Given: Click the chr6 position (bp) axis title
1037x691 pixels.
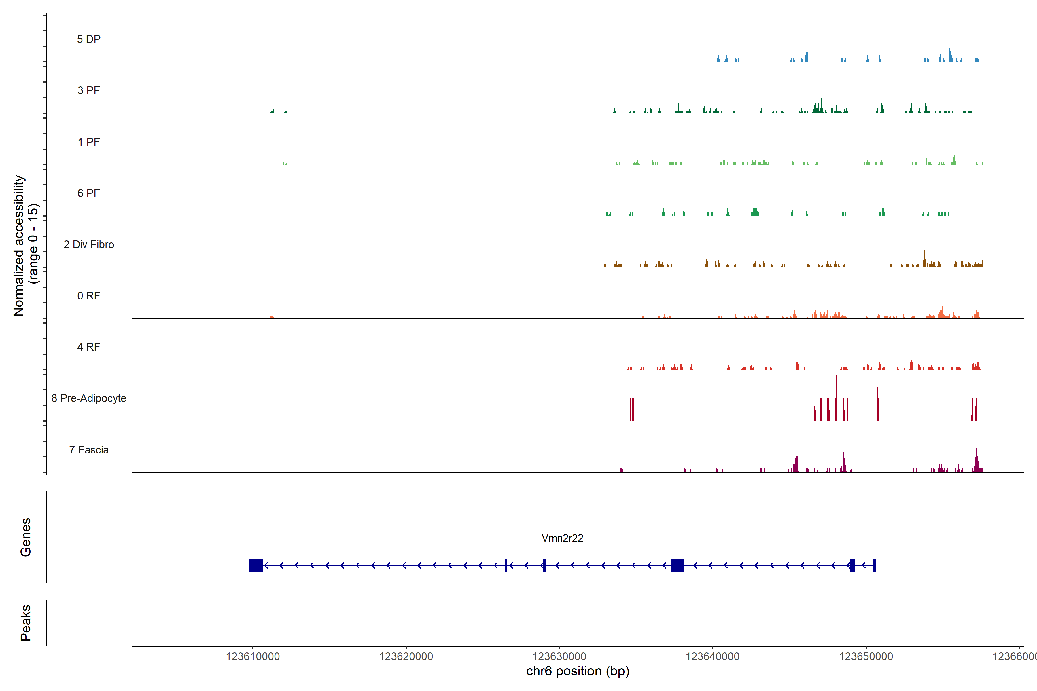Looking at the screenshot, I should point(578,671).
